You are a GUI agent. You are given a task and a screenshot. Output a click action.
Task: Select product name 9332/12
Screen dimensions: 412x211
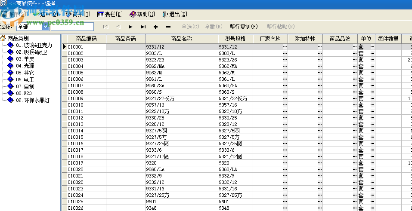point(182,182)
